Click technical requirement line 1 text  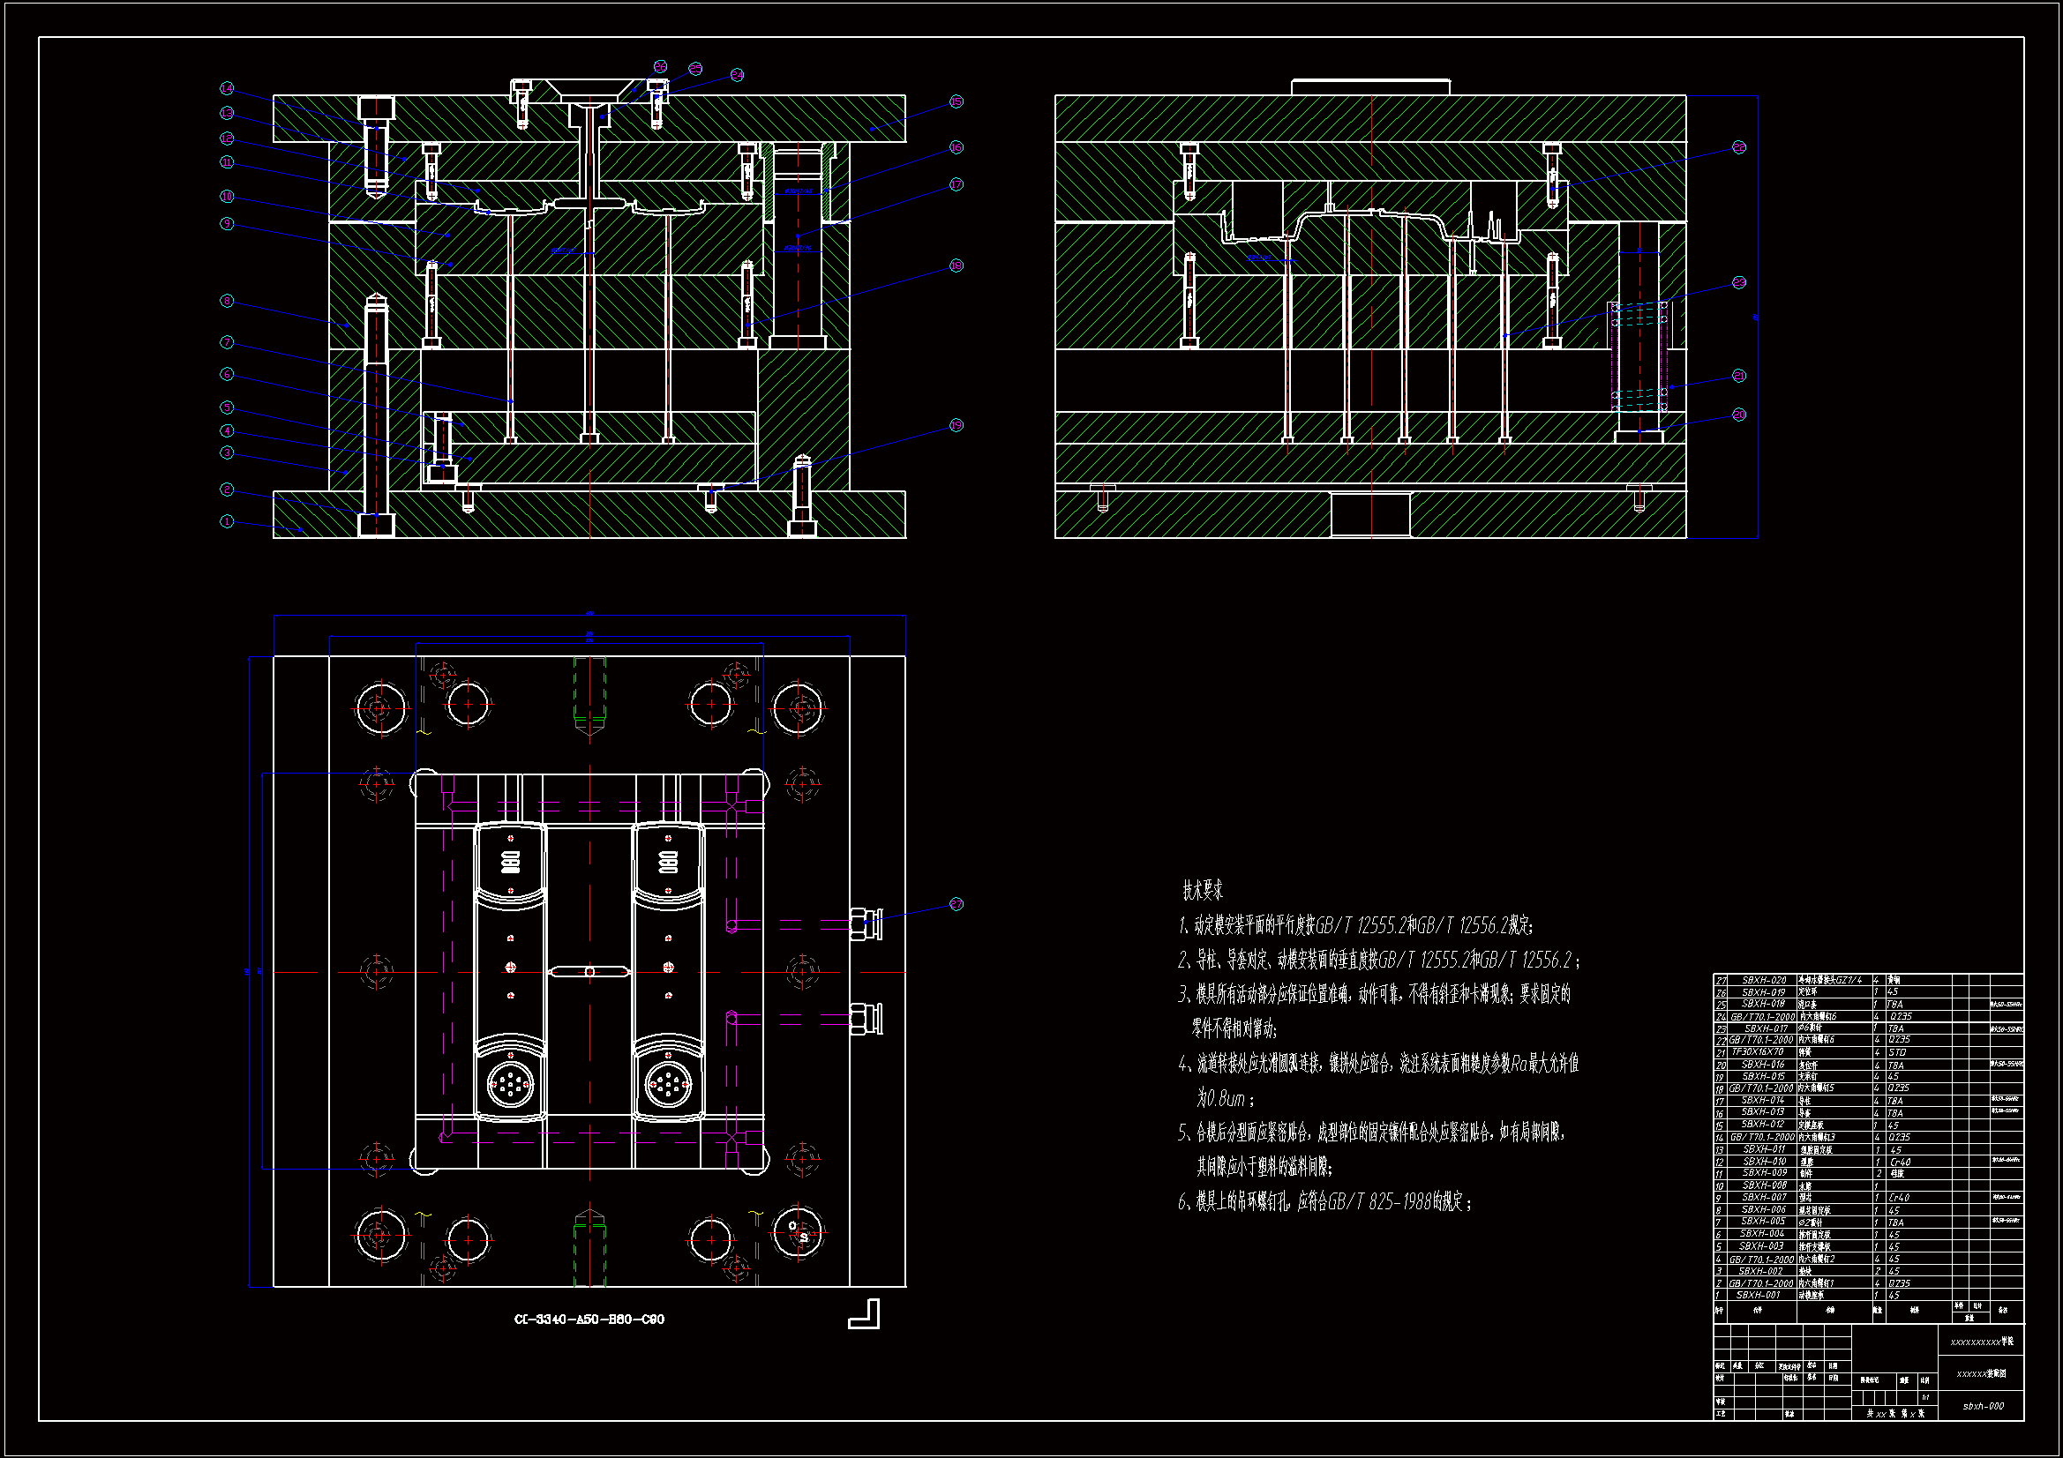pos(1357,925)
